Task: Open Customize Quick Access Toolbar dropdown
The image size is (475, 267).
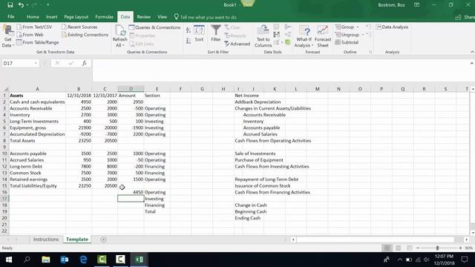Action: (47, 5)
